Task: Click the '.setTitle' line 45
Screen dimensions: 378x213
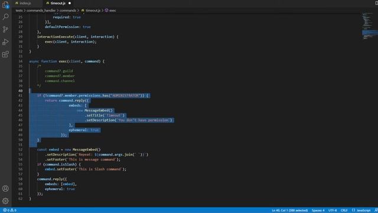Action: [105, 115]
